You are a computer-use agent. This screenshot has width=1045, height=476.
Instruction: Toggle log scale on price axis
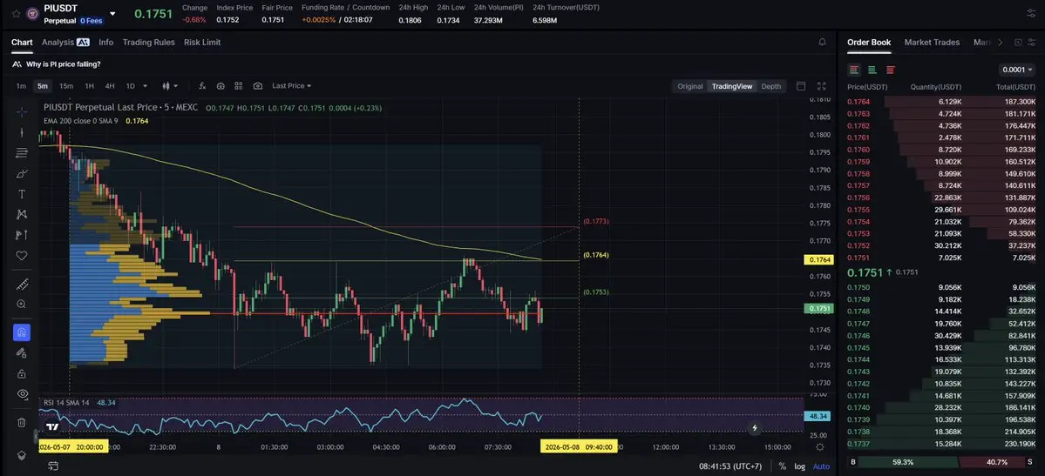(x=800, y=466)
